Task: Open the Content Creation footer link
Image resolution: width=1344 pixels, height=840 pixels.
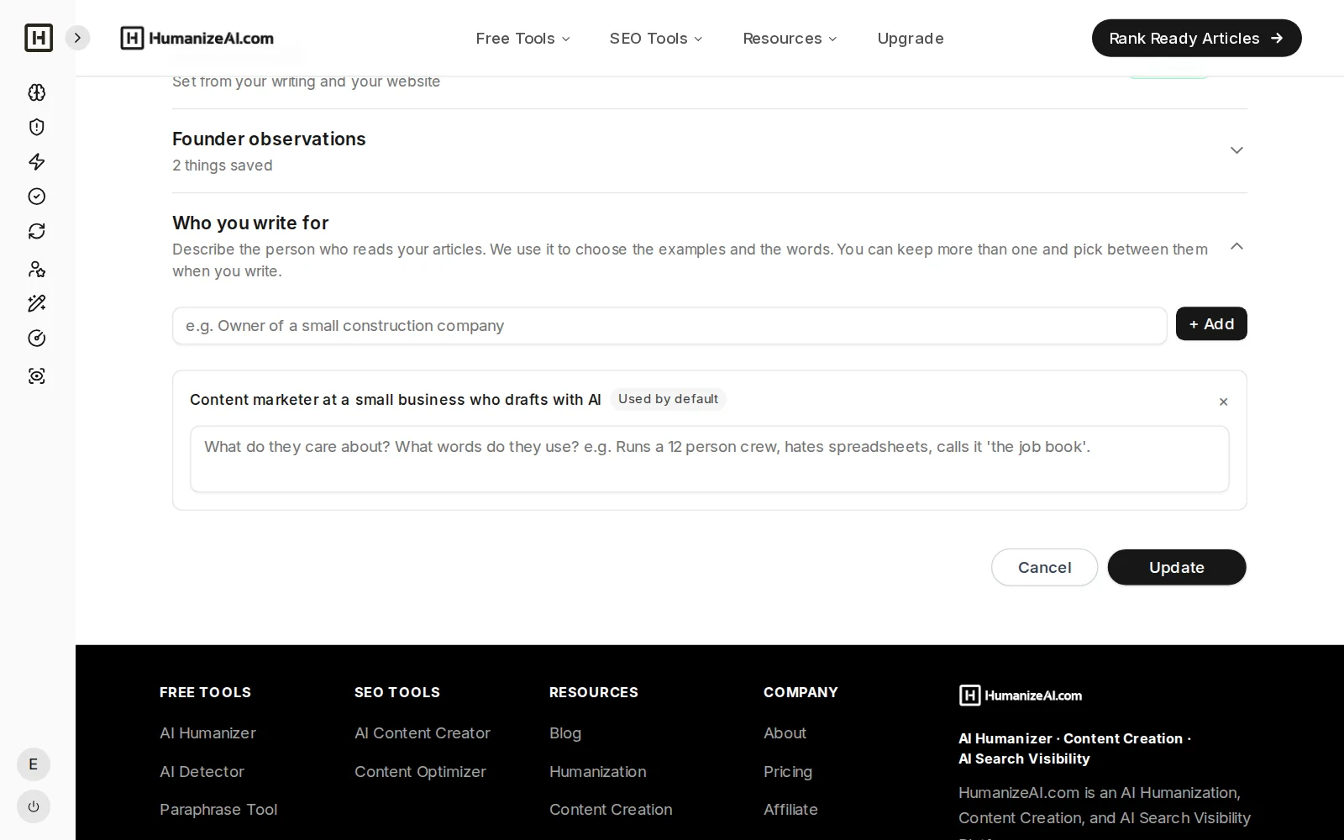Action: [611, 810]
